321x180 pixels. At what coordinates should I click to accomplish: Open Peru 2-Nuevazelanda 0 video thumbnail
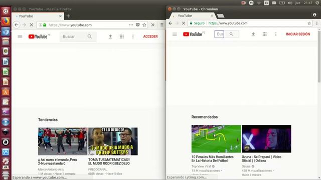click(63, 141)
